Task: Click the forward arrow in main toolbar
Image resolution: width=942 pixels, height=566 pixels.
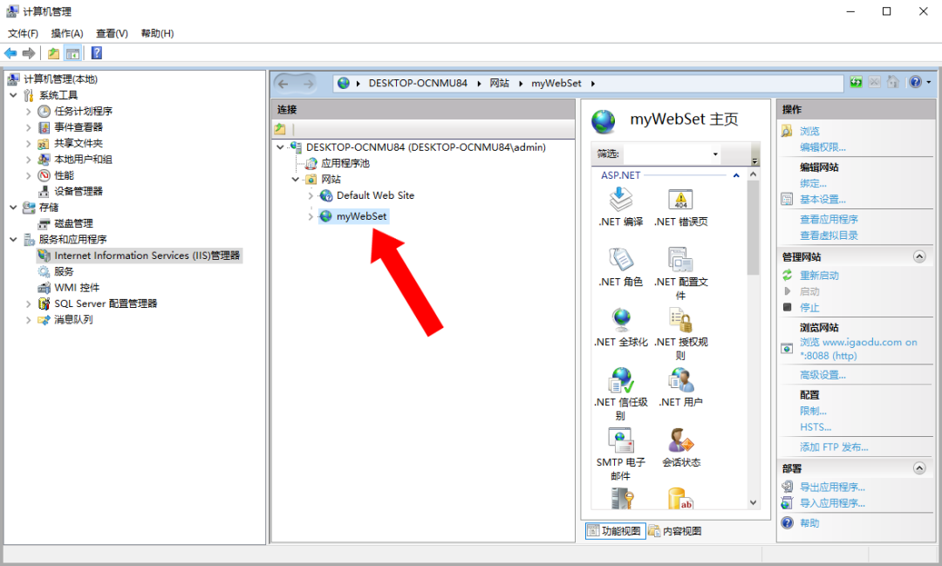Action: (28, 53)
